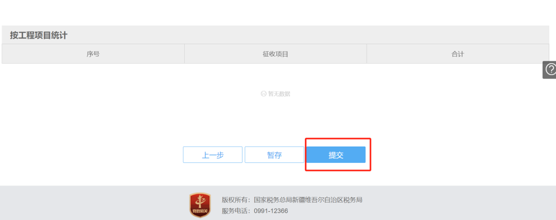Submit the form with 提交 button

point(336,155)
